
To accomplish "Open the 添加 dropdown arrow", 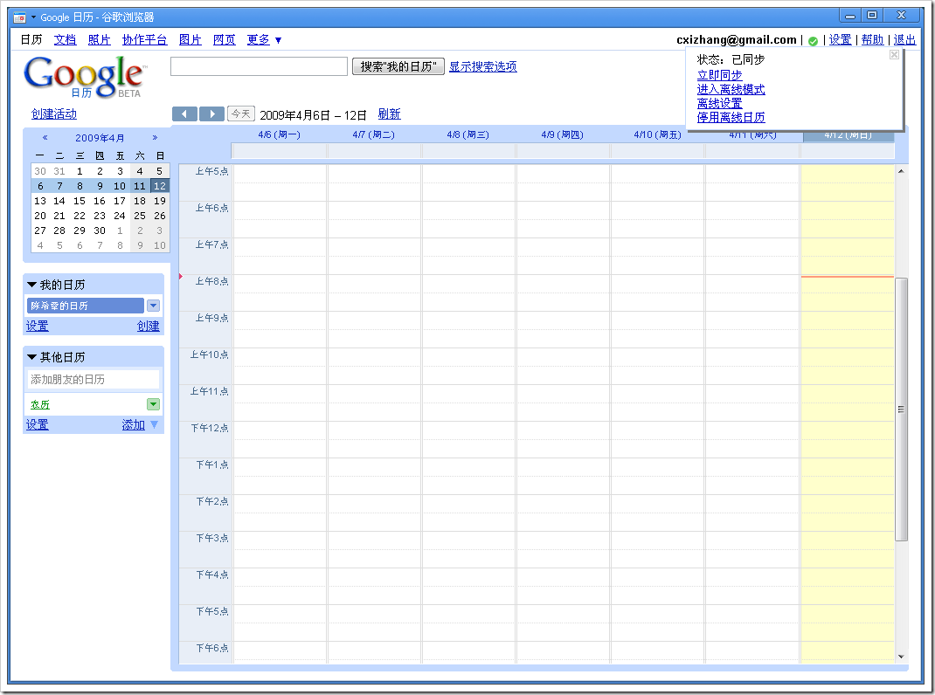I will coord(155,424).
